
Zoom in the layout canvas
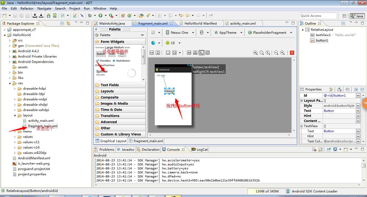click(x=282, y=53)
